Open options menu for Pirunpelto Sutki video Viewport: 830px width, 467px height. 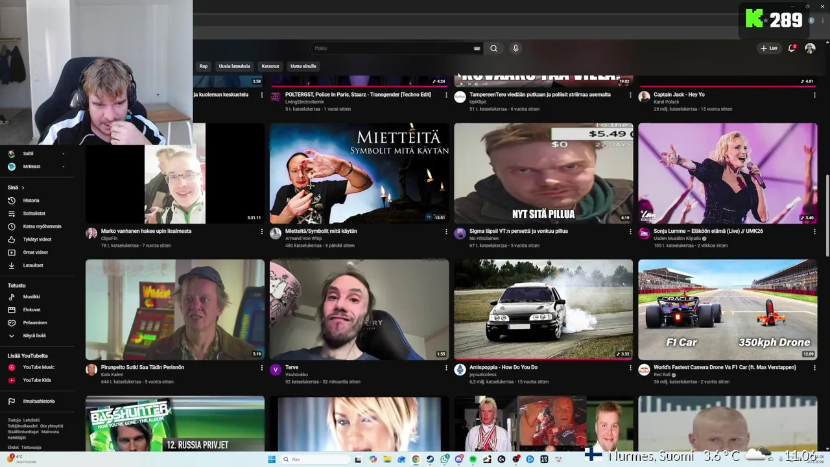(x=262, y=368)
